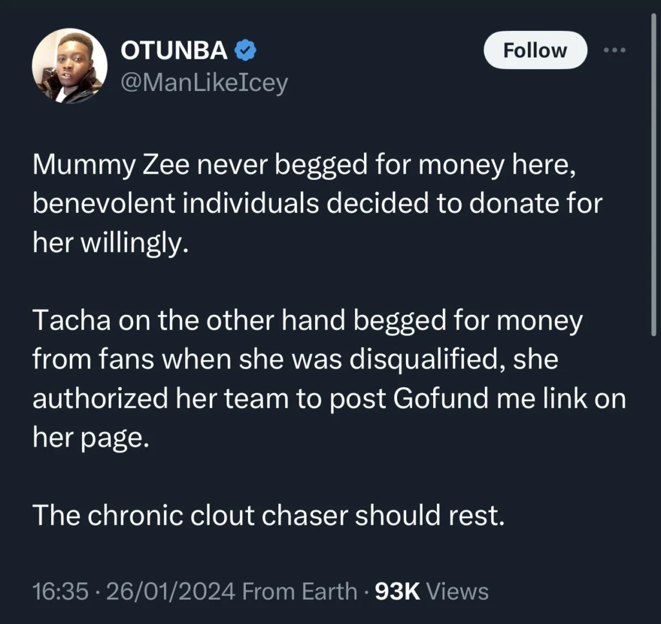Click the line 'benevolent individuals decided to donate'
Screen dimensions: 661x624
[316, 204]
